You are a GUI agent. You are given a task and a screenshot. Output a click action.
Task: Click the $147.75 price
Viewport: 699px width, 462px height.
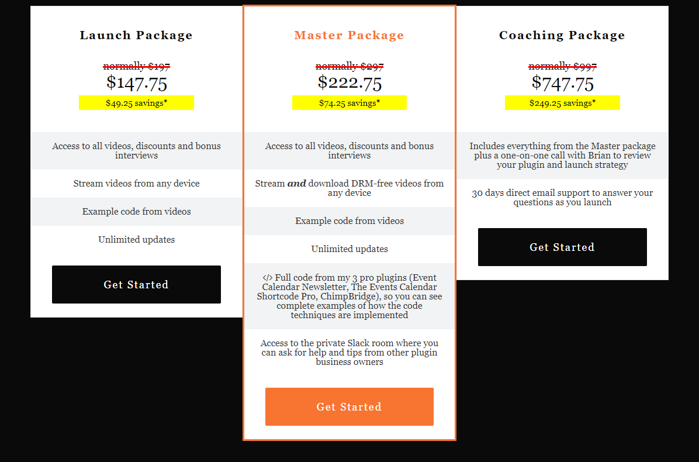click(137, 82)
